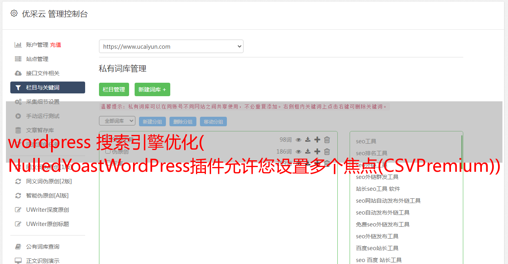
Task: Download the 伪原创 186词 library
Action: (x=308, y=152)
